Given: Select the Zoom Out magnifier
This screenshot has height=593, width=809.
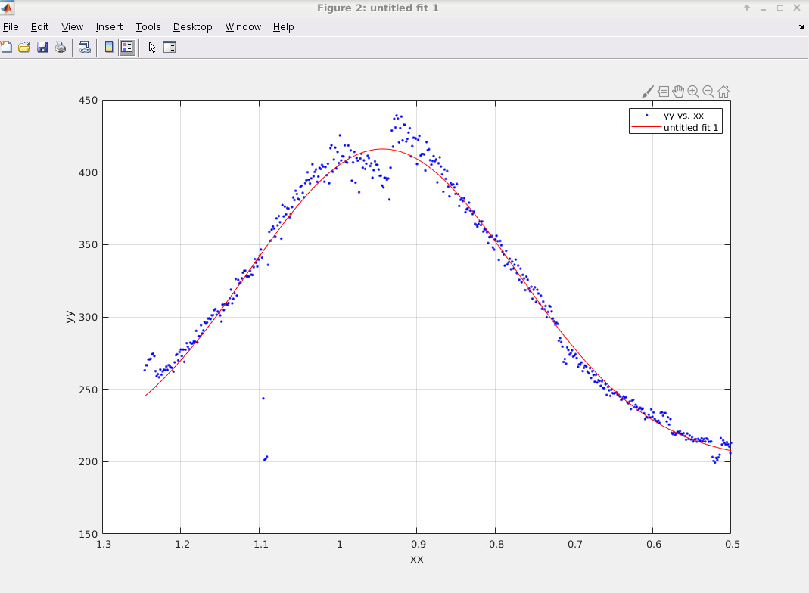Looking at the screenshot, I should (708, 92).
